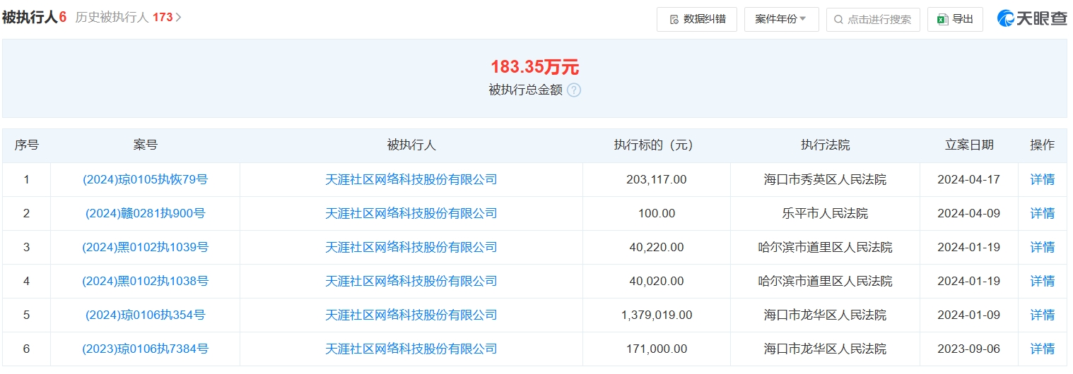This screenshot has height=374, width=1073.
Task: Click 天涯社区网络科技股份有限公司 in row 6
Action: (411, 349)
